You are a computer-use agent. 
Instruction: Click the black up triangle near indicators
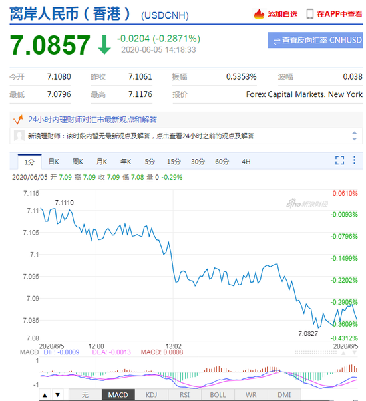point(45,395)
